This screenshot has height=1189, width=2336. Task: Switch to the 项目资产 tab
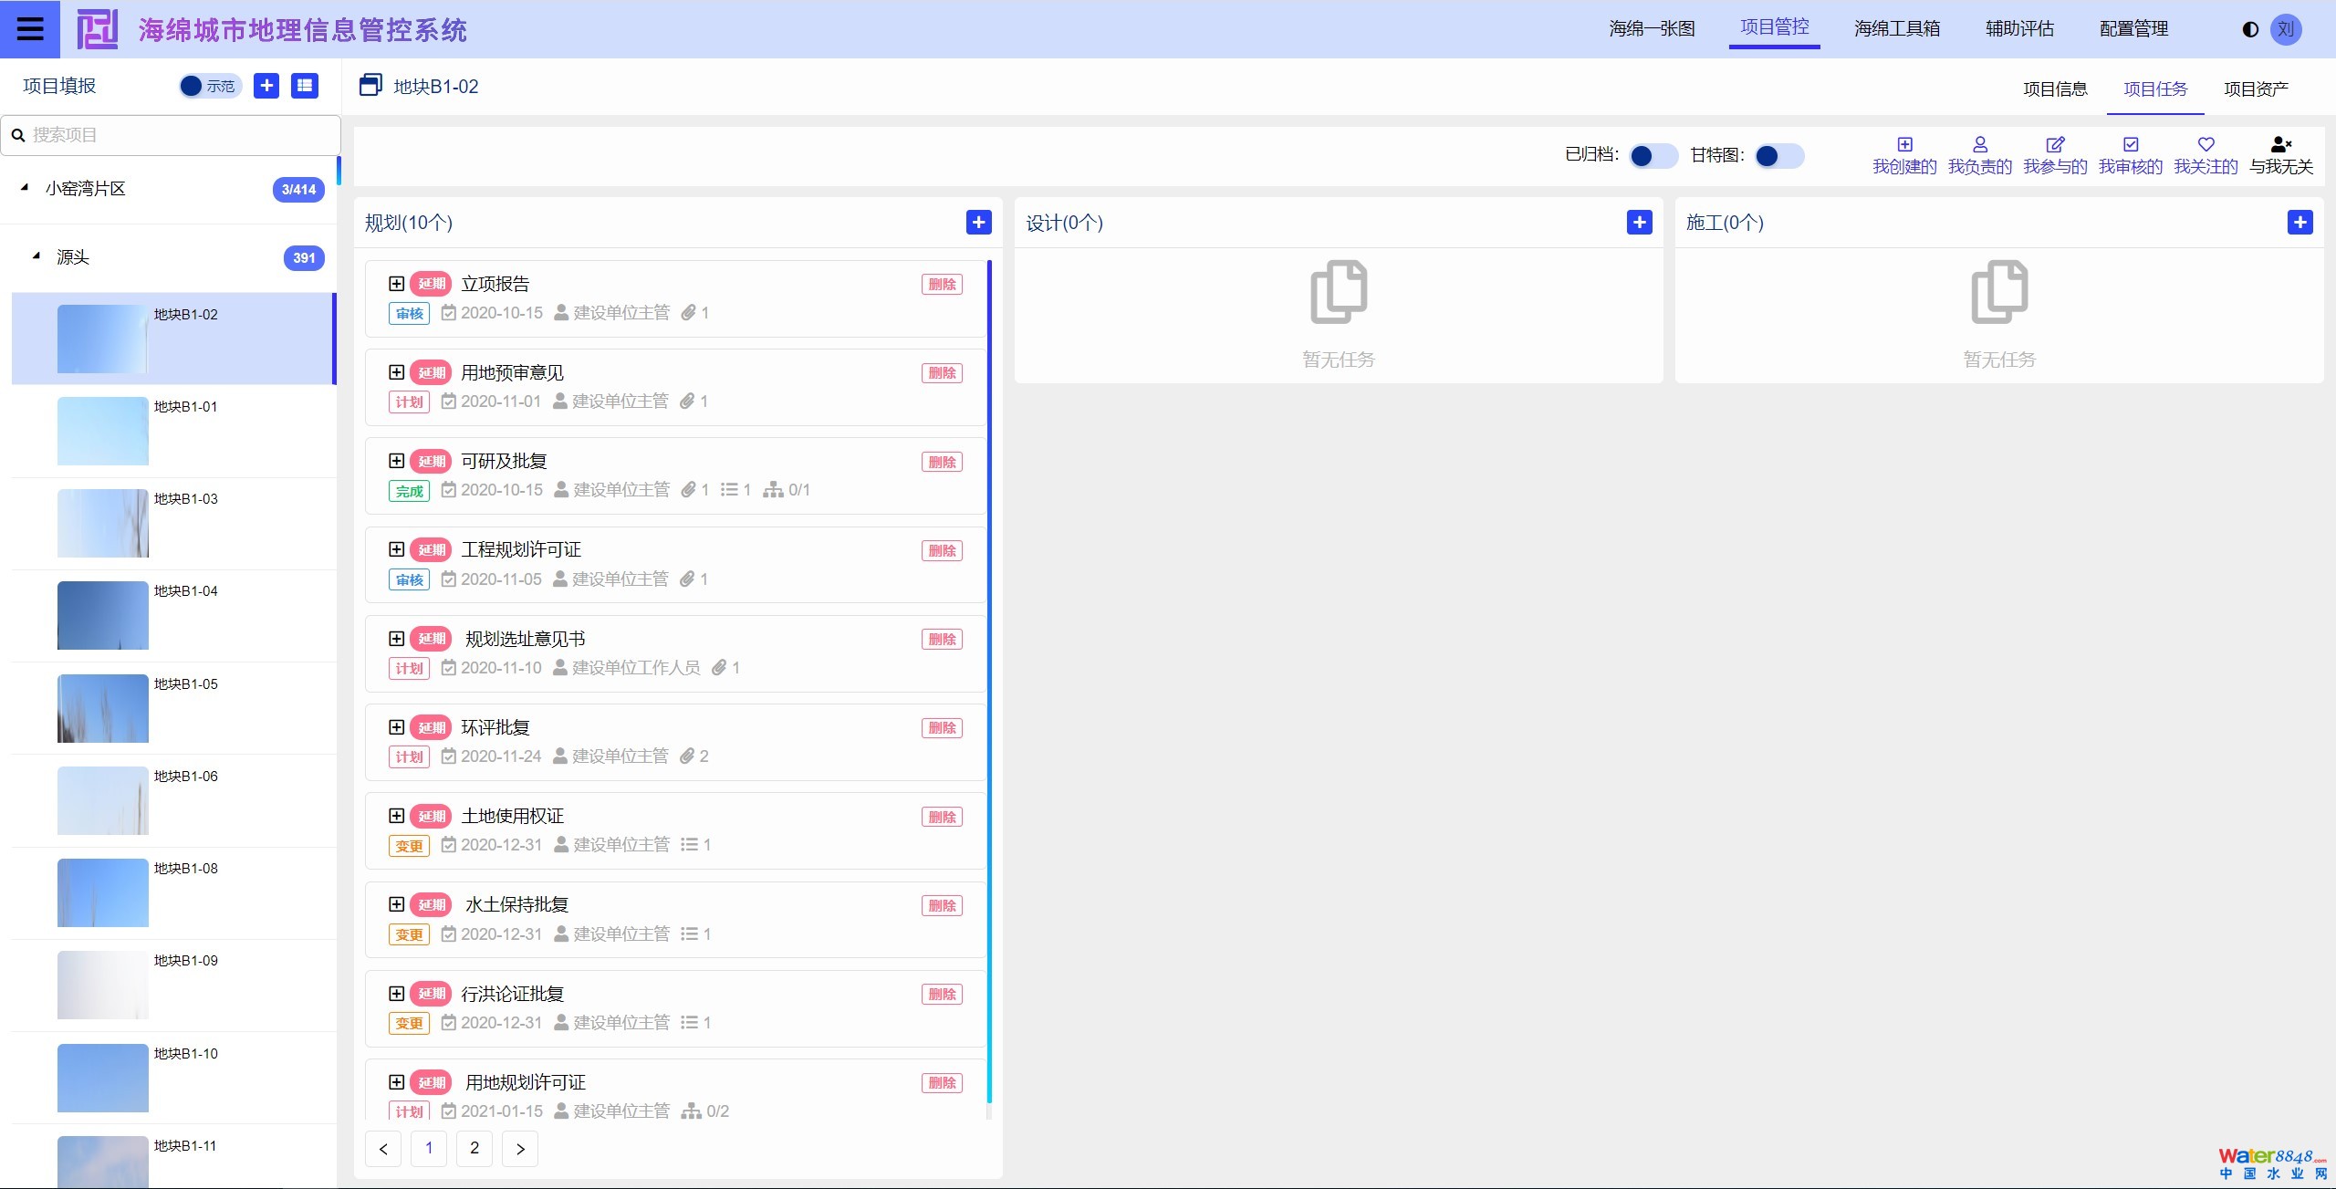(x=2256, y=89)
